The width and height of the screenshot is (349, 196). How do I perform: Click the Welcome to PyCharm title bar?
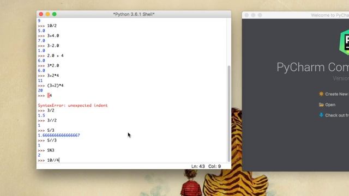[296, 15]
